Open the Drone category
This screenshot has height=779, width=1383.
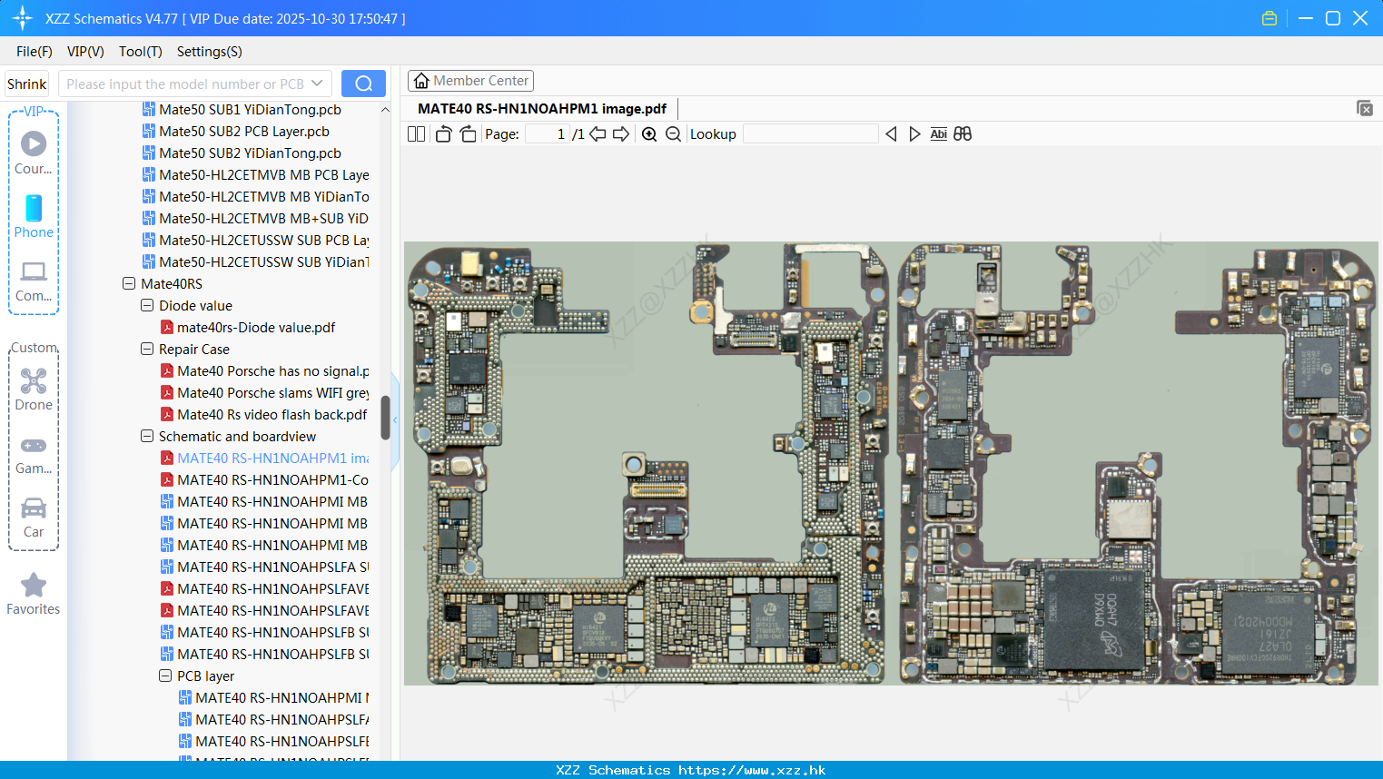coord(34,389)
